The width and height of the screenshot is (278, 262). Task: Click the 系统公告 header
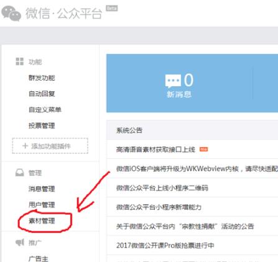pos(129,130)
